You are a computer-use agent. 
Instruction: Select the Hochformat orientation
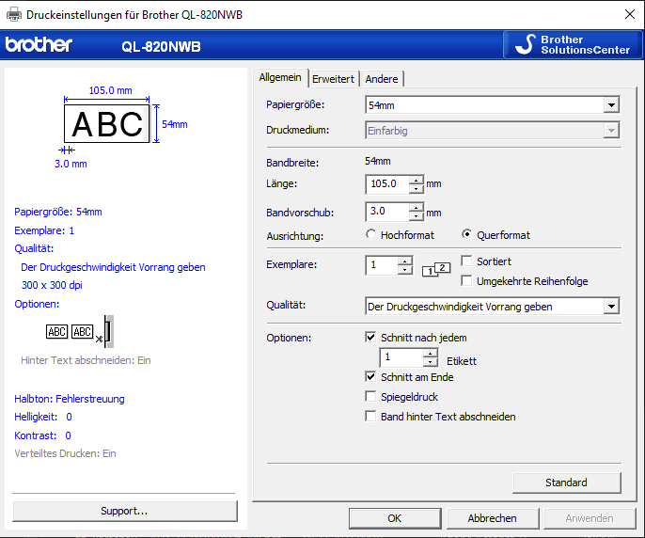400,234
